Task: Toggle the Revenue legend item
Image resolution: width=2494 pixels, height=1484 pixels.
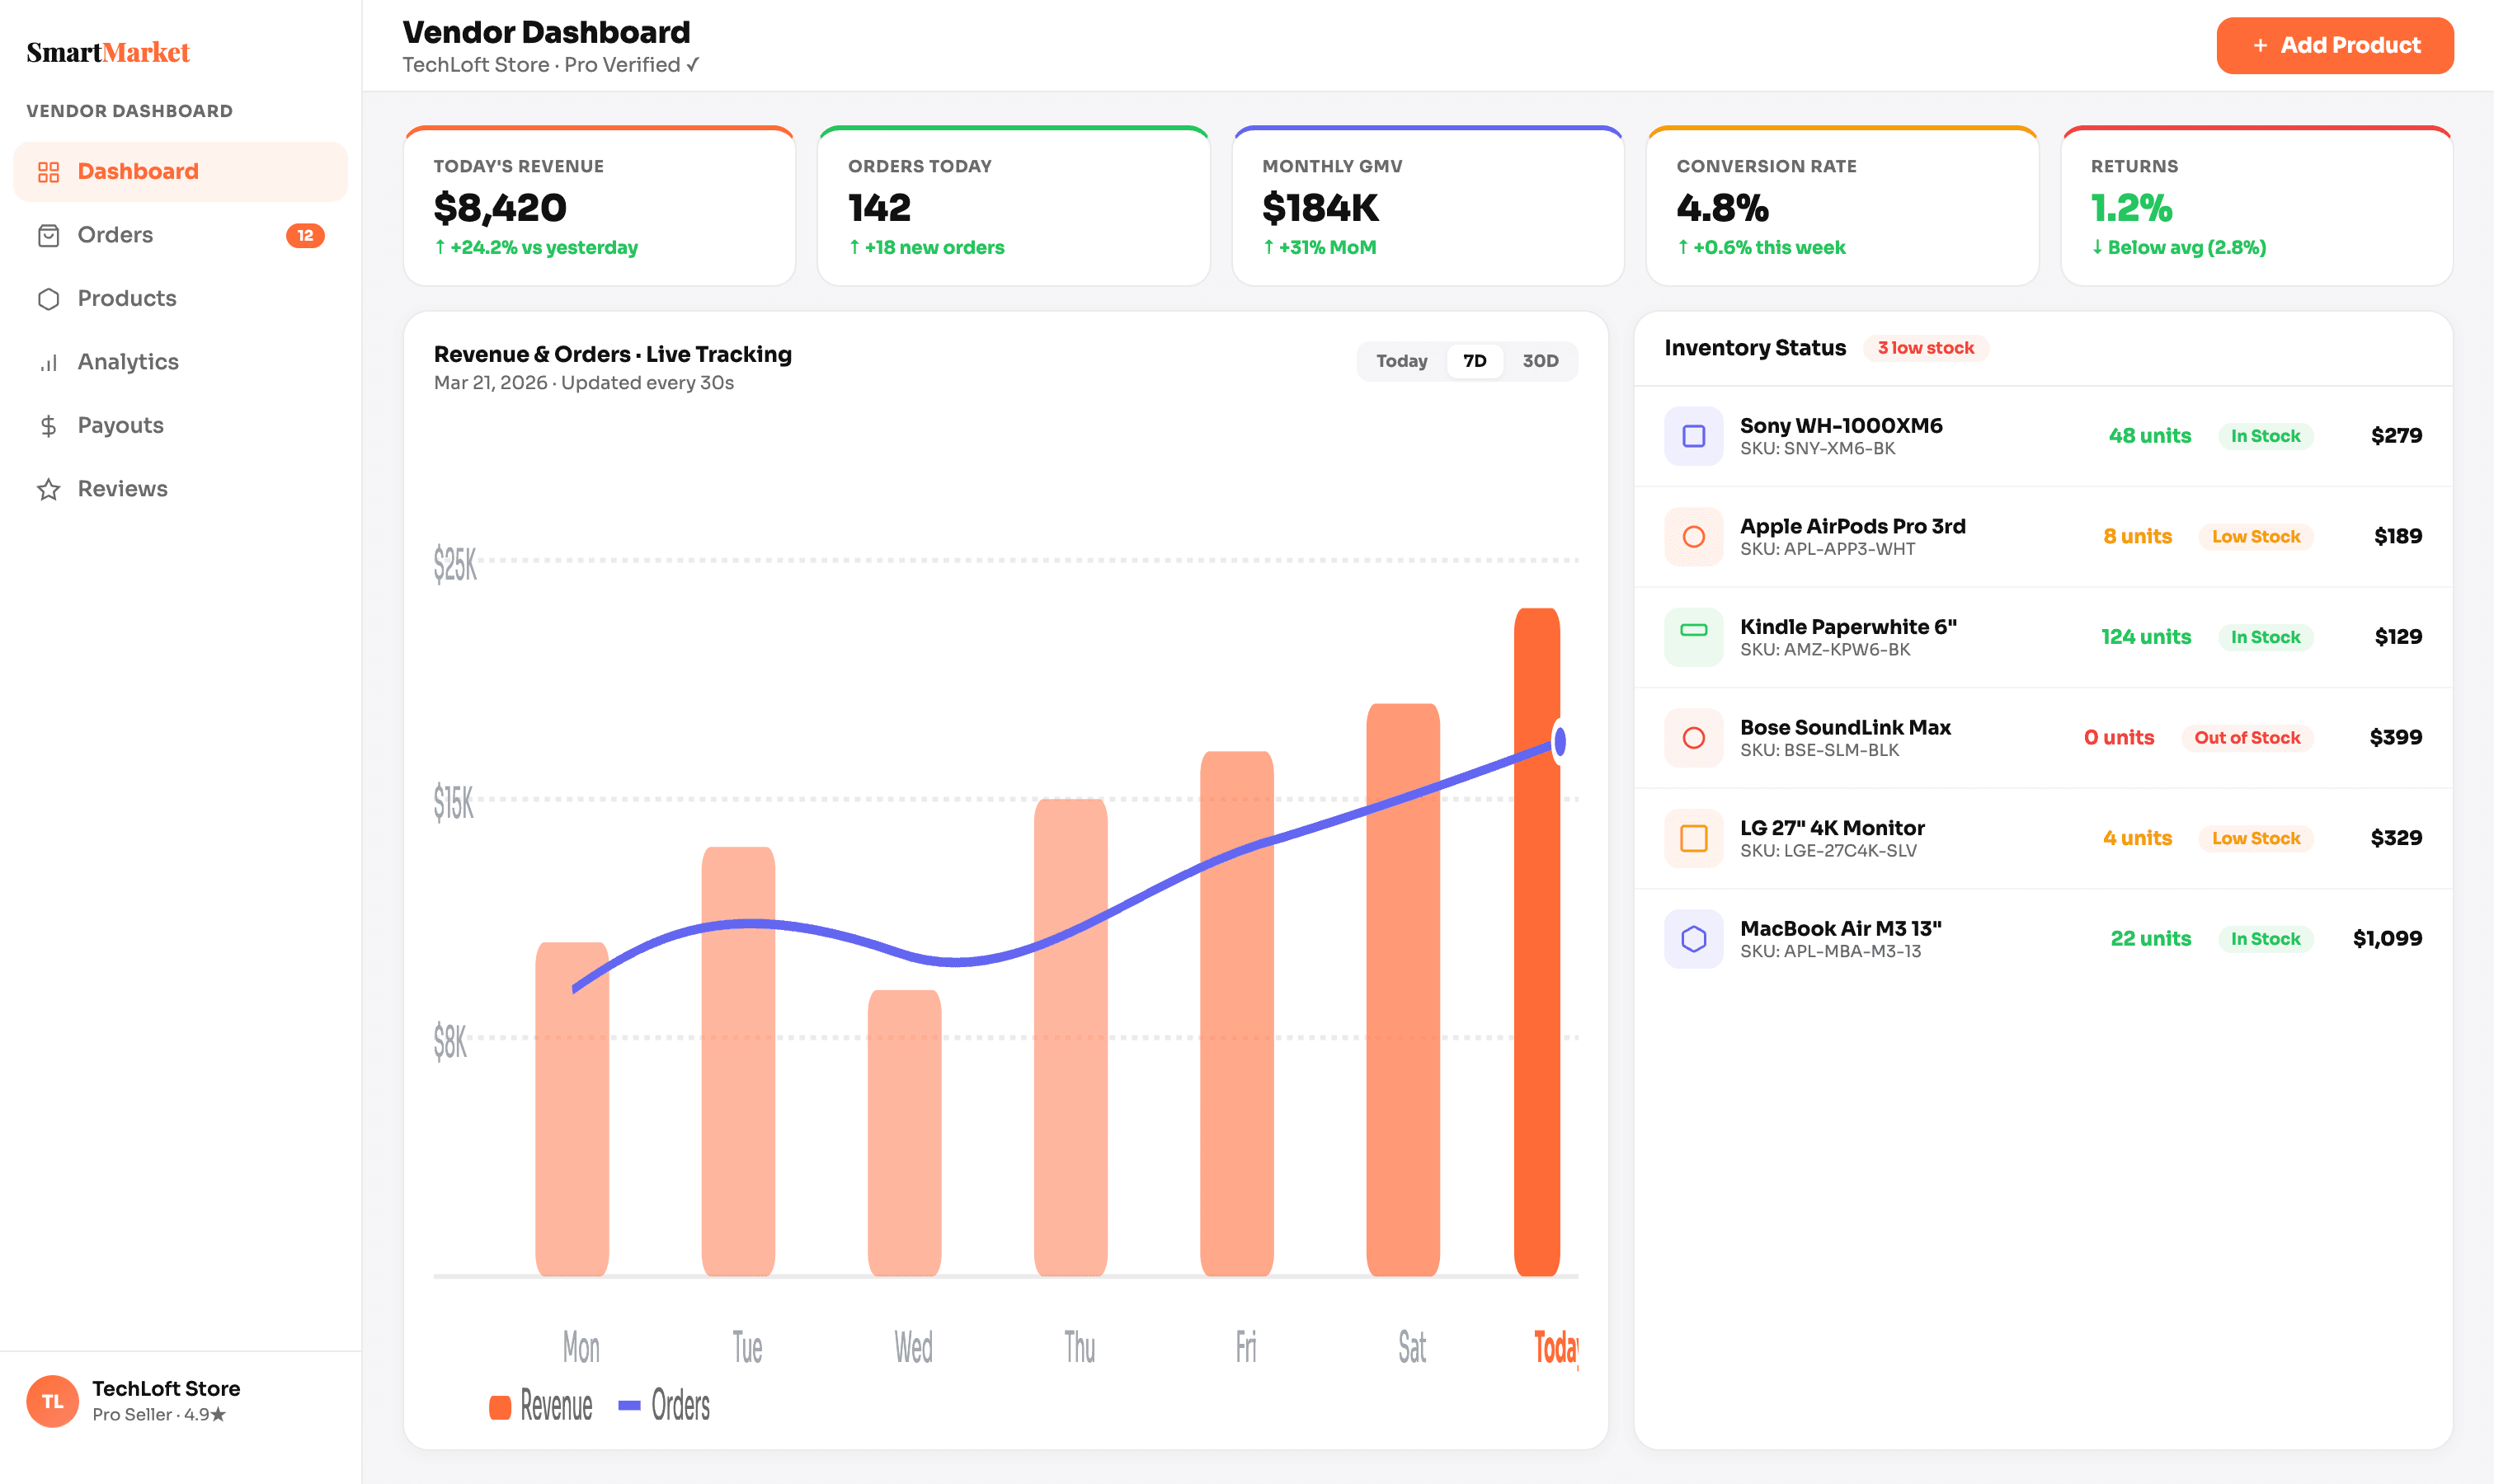Action: point(540,1406)
